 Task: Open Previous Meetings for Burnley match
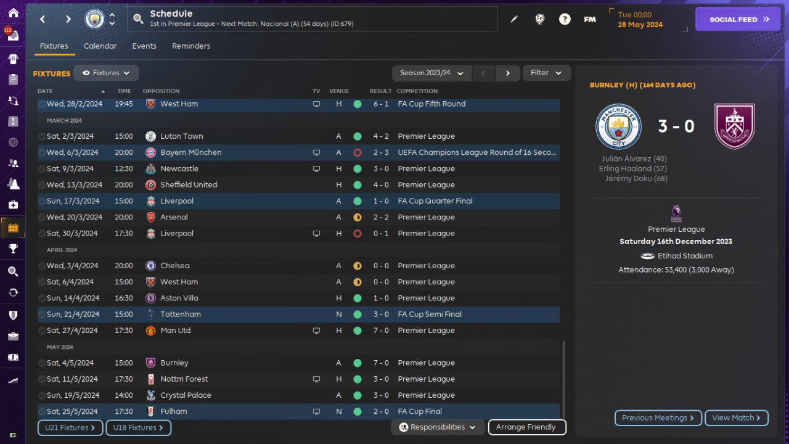[x=658, y=418]
